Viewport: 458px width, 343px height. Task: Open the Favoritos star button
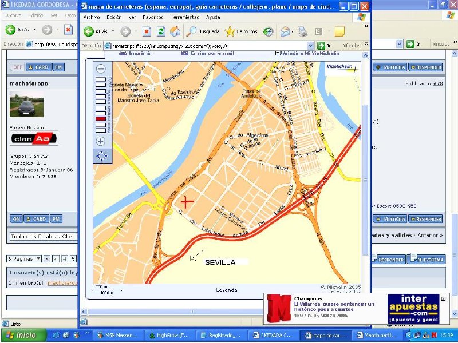tap(241, 31)
